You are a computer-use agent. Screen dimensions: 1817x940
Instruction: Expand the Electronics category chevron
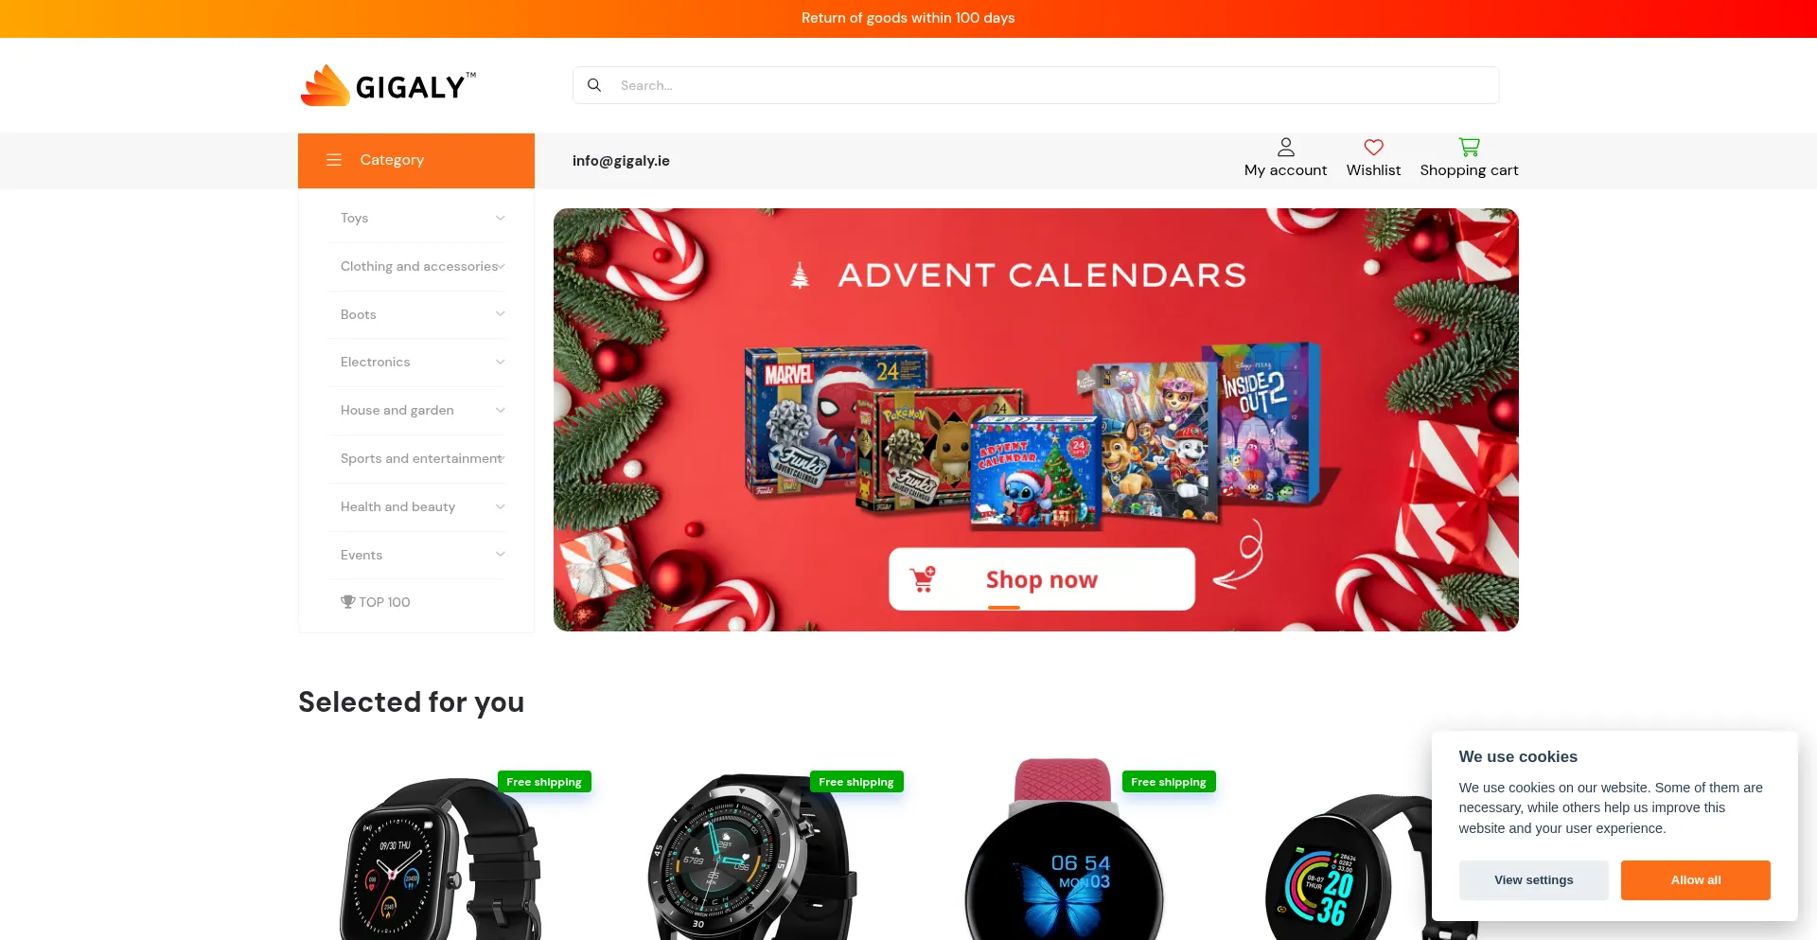click(x=500, y=362)
